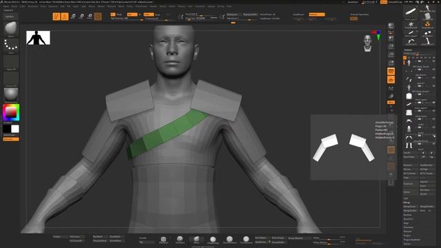441x248 pixels.
Task: Collapse the Merge section
Action: click(407, 203)
